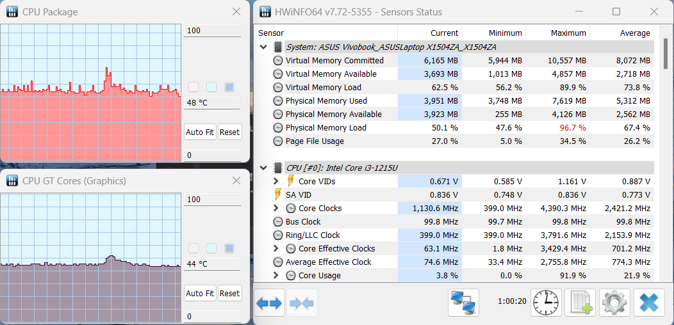This screenshot has width=674, height=325.
Task: Click Auto Fit in CPU GT Cores window
Action: point(200,294)
